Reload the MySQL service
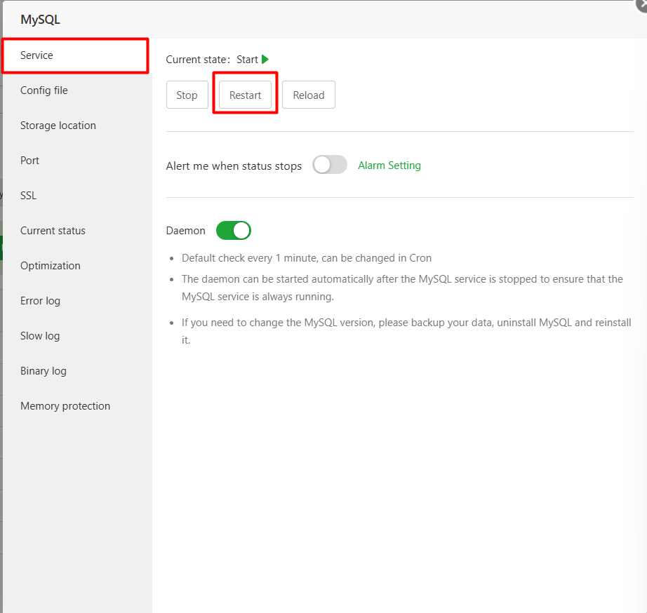 tap(309, 95)
